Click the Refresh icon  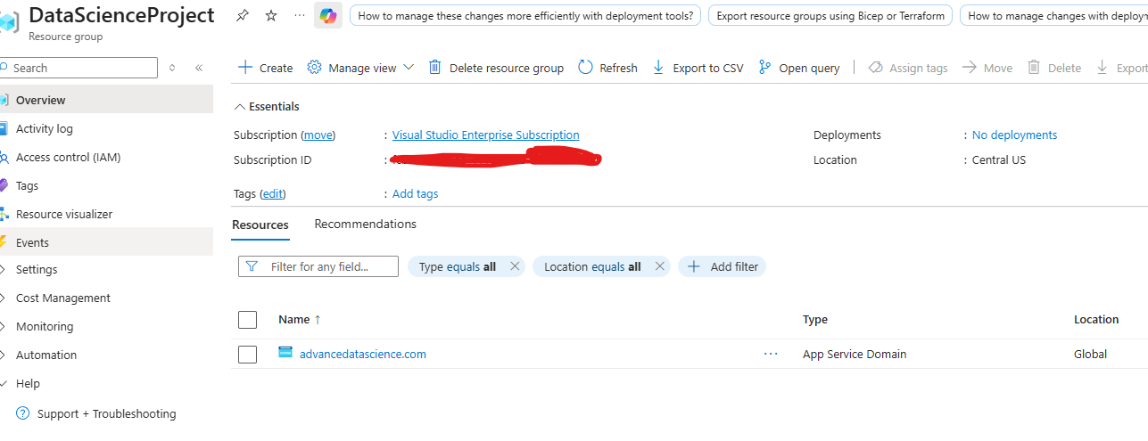(x=585, y=68)
